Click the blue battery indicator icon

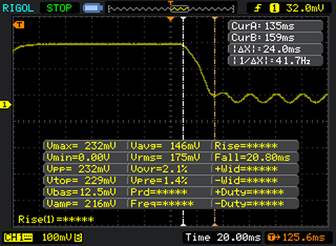click(91, 8)
